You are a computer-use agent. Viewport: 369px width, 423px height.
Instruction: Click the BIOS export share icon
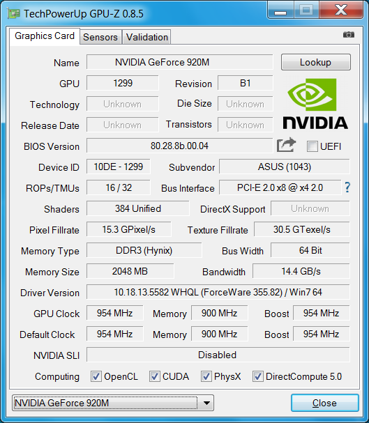click(287, 145)
